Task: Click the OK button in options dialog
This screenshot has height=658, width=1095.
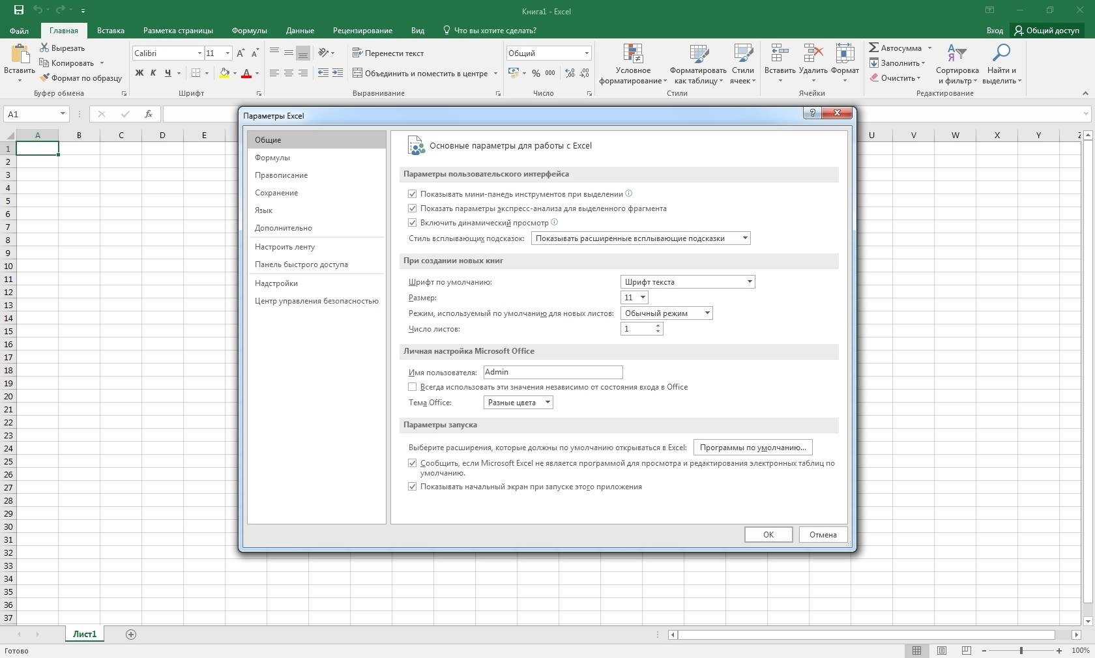Action: tap(768, 534)
